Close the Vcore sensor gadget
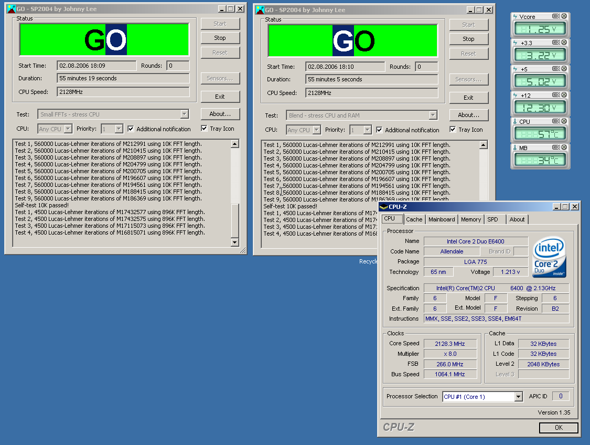 (564, 16)
